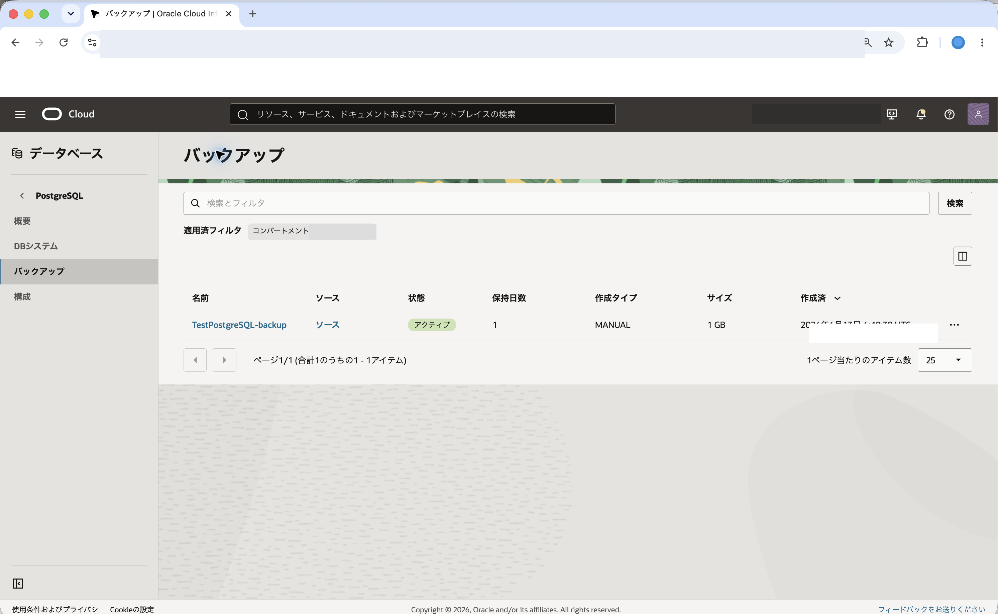This screenshot has height=614, width=998.
Task: Open the Oracle Cloud navigation hamburger menu
Action: pos(20,114)
